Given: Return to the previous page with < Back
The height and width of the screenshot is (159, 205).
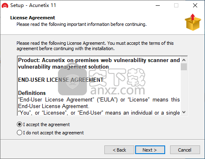Looking at the screenshot, I should coord(119,150).
